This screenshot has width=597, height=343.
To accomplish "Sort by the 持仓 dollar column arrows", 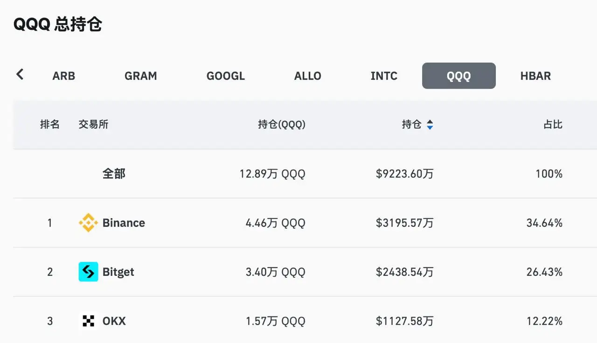I will tap(430, 124).
